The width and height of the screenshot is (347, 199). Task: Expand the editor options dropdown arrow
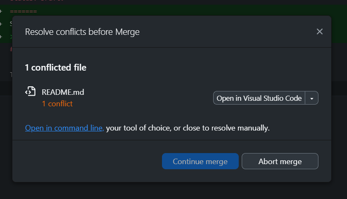click(x=312, y=98)
